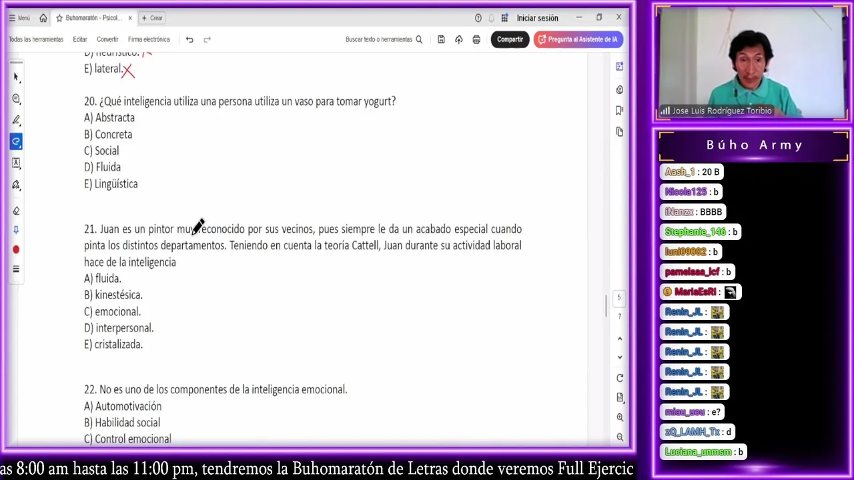Open the page display options icon
The height and width of the screenshot is (480, 854).
pos(619,397)
